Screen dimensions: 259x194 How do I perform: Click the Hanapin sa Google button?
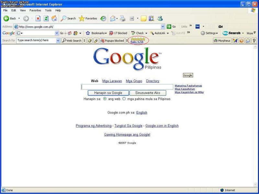(108, 93)
